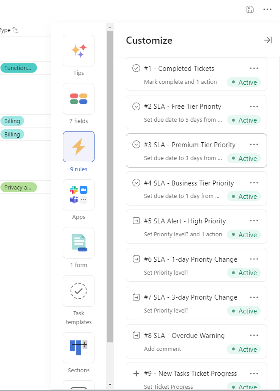
Task: Toggle Active status on #1 Completed Tickets
Action: pos(244,82)
